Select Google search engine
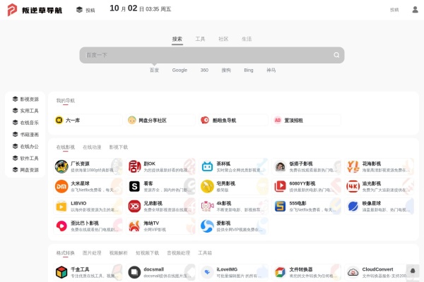Viewport: 424px width, 282px height. [179, 70]
